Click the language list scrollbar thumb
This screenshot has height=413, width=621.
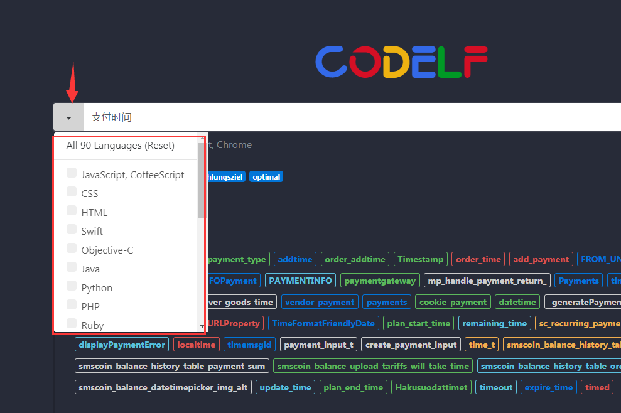pyautogui.click(x=201, y=180)
